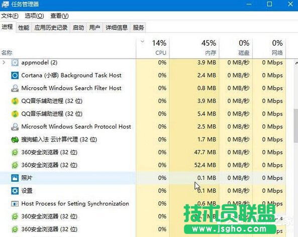The height and width of the screenshot is (237, 298).
Task: Open the 文件(F) menu
Action: [x=10, y=16]
